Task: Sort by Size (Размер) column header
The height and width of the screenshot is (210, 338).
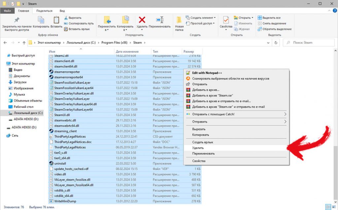Action: coord(188,52)
